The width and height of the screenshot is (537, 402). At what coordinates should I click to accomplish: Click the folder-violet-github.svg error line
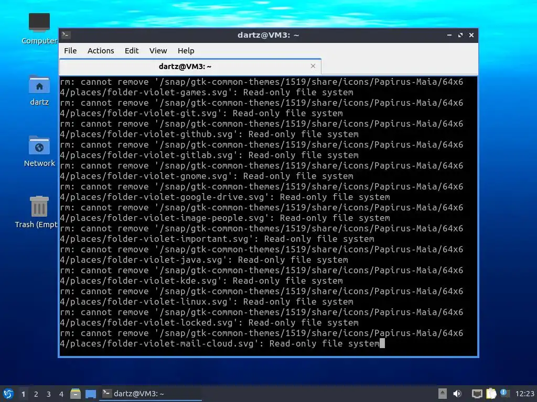[x=261, y=129]
